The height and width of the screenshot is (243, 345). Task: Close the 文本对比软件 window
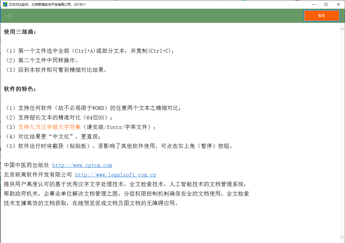click(x=338, y=4)
